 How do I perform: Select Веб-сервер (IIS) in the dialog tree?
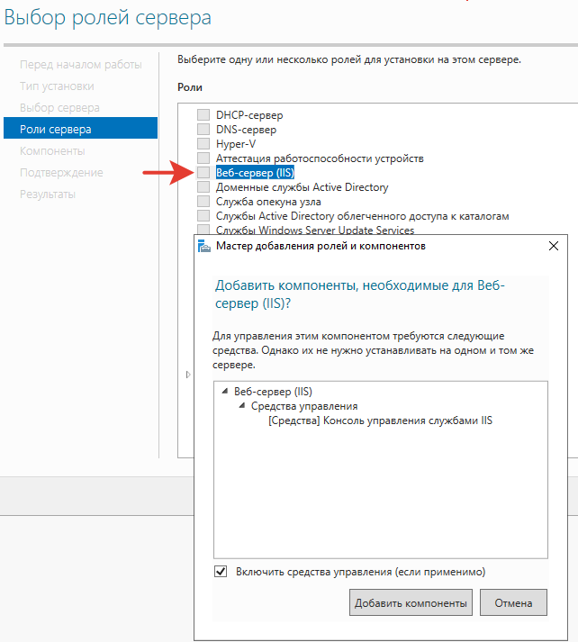click(273, 392)
